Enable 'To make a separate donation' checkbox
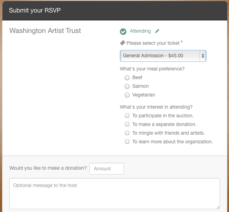The height and width of the screenshot is (212, 229). point(127,124)
